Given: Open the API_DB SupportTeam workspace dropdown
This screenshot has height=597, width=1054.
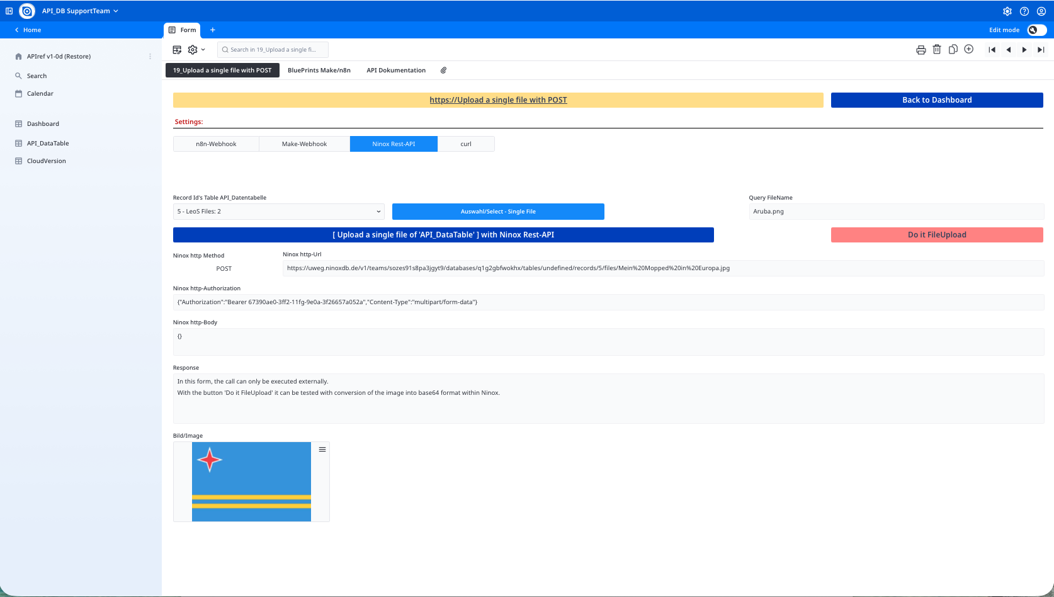Looking at the screenshot, I should (80, 11).
